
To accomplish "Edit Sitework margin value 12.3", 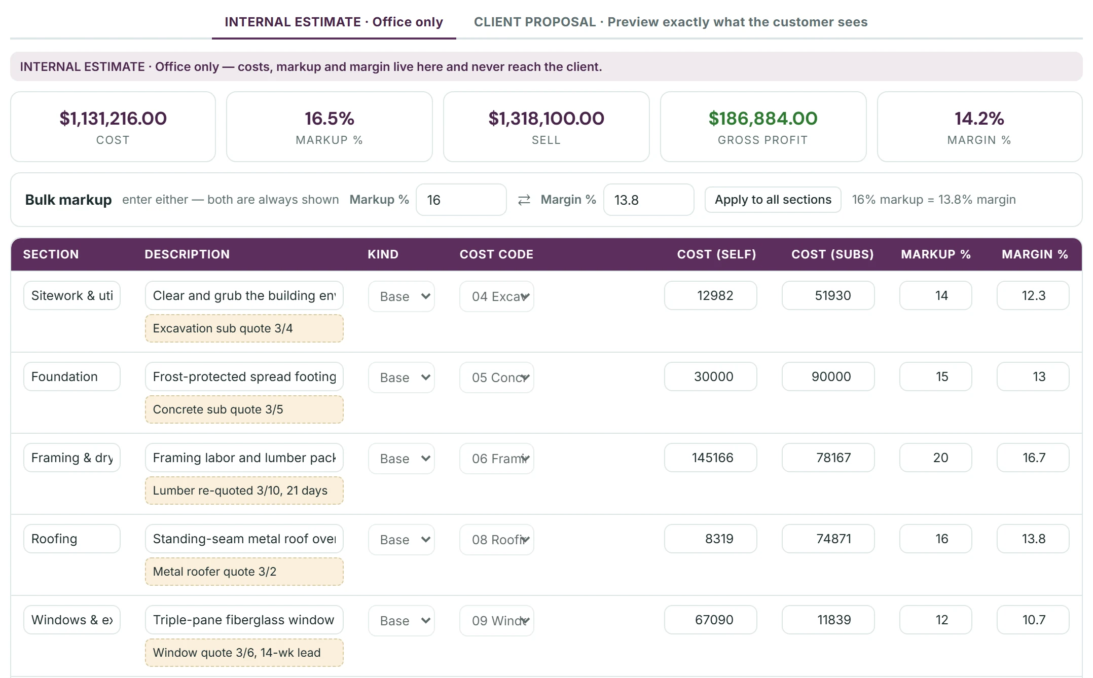I will click(1033, 295).
